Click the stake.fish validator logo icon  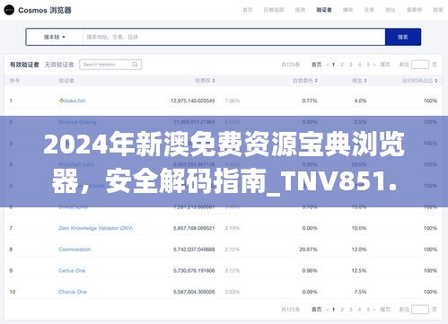coord(61,101)
